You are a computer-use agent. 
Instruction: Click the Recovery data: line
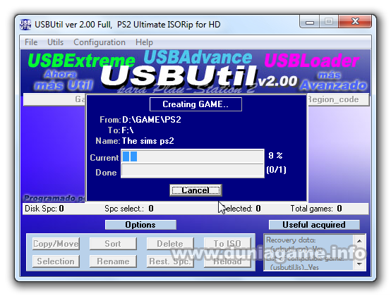coord(291,240)
